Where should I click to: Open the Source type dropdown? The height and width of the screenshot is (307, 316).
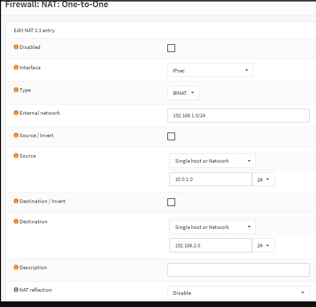point(212,161)
